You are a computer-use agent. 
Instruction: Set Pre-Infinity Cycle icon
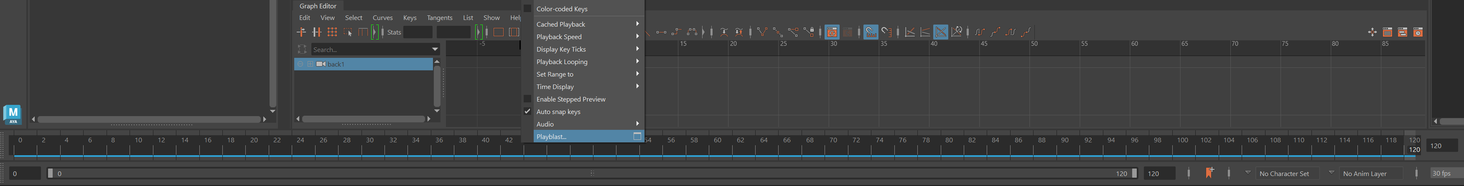(x=980, y=32)
